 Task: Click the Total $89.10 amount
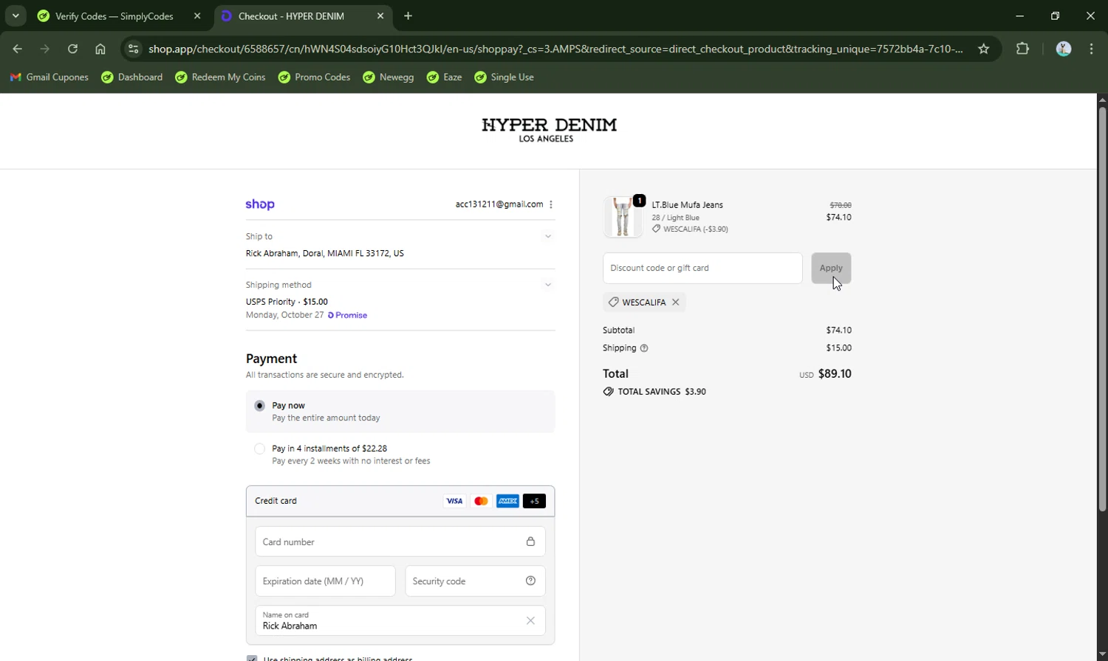point(835,374)
